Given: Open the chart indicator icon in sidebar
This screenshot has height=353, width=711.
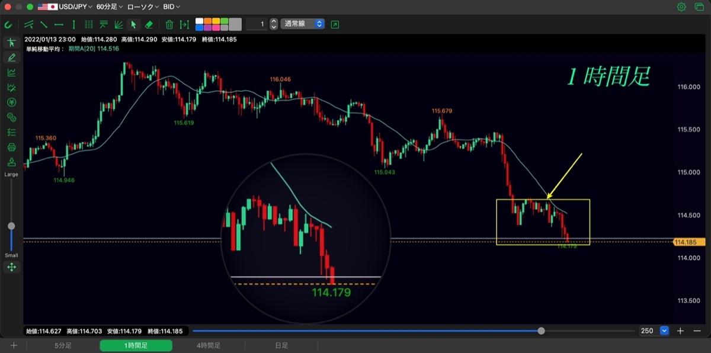Looking at the screenshot, I should [x=11, y=72].
